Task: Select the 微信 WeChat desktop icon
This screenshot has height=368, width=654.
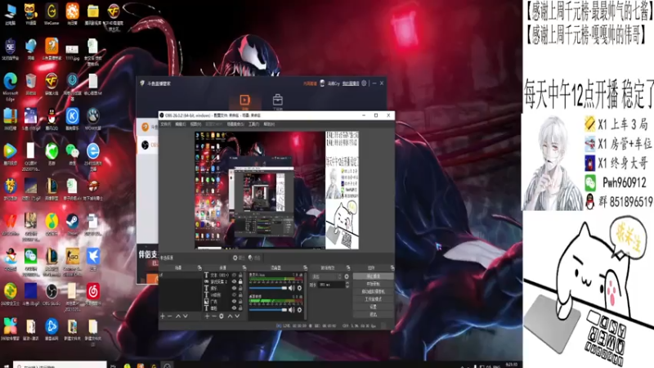Action: [72, 155]
